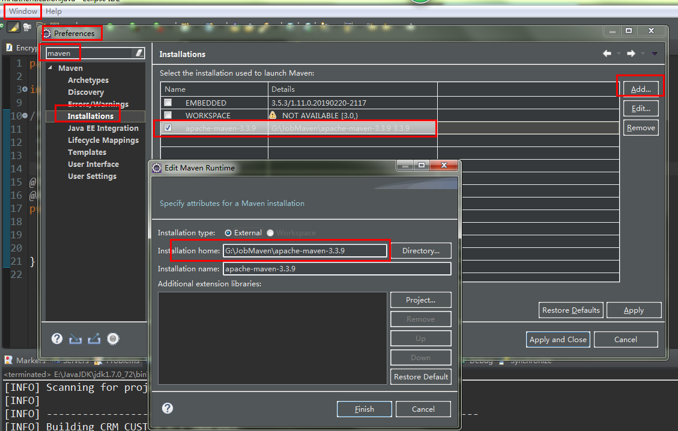
Task: Toggle fold marker on editor line 10
Action: click(25, 116)
